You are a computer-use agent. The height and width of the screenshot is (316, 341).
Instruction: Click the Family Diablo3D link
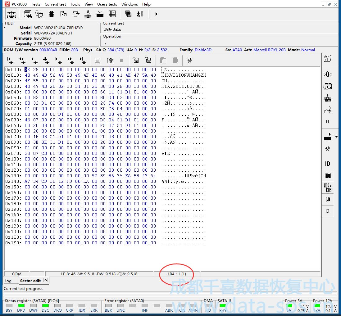203,50
